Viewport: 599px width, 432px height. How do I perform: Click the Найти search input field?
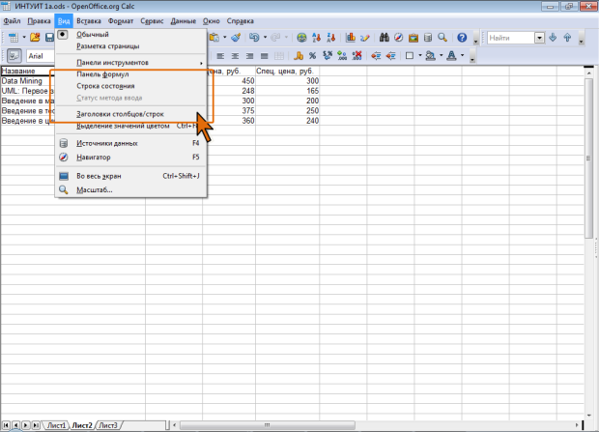[x=508, y=38]
